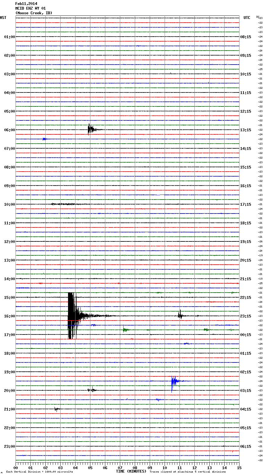
Task: Select the 08:00 MST hour label
Action: click(9, 167)
